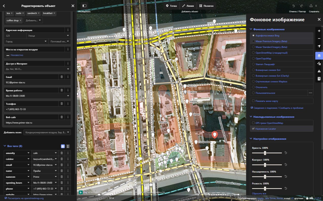This screenshot has height=201, width=323.
Task: Click the Сбросить все link
Action: coord(259,194)
